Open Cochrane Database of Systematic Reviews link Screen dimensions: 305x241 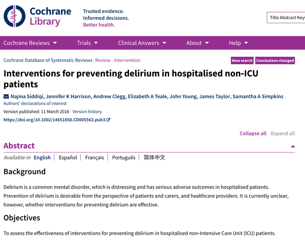(48, 60)
